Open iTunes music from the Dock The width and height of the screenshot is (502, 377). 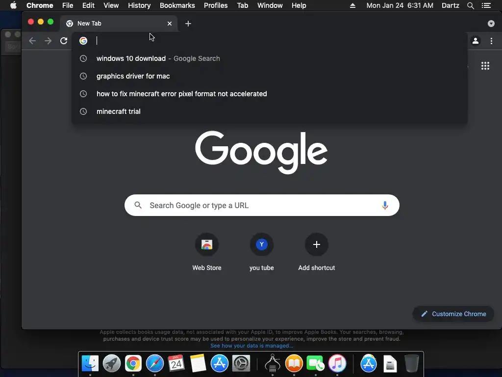pos(337,363)
